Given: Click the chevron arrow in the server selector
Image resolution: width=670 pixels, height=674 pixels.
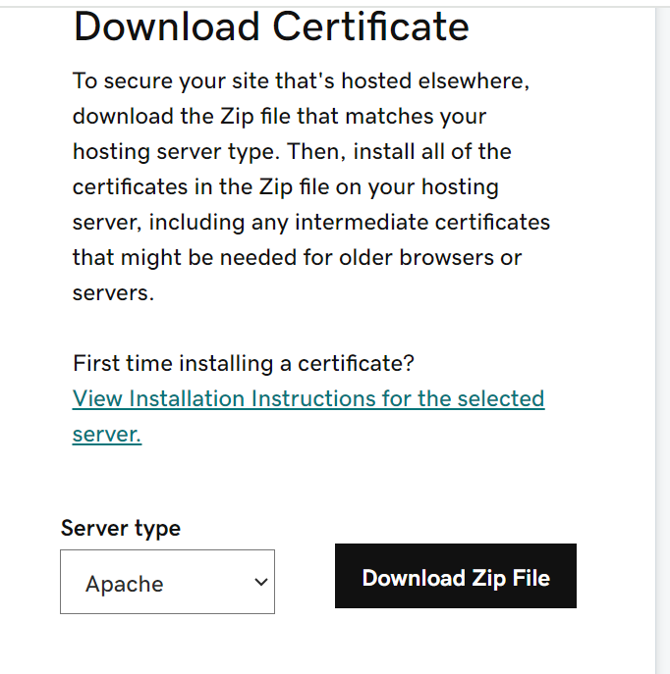Looking at the screenshot, I should point(260,582).
